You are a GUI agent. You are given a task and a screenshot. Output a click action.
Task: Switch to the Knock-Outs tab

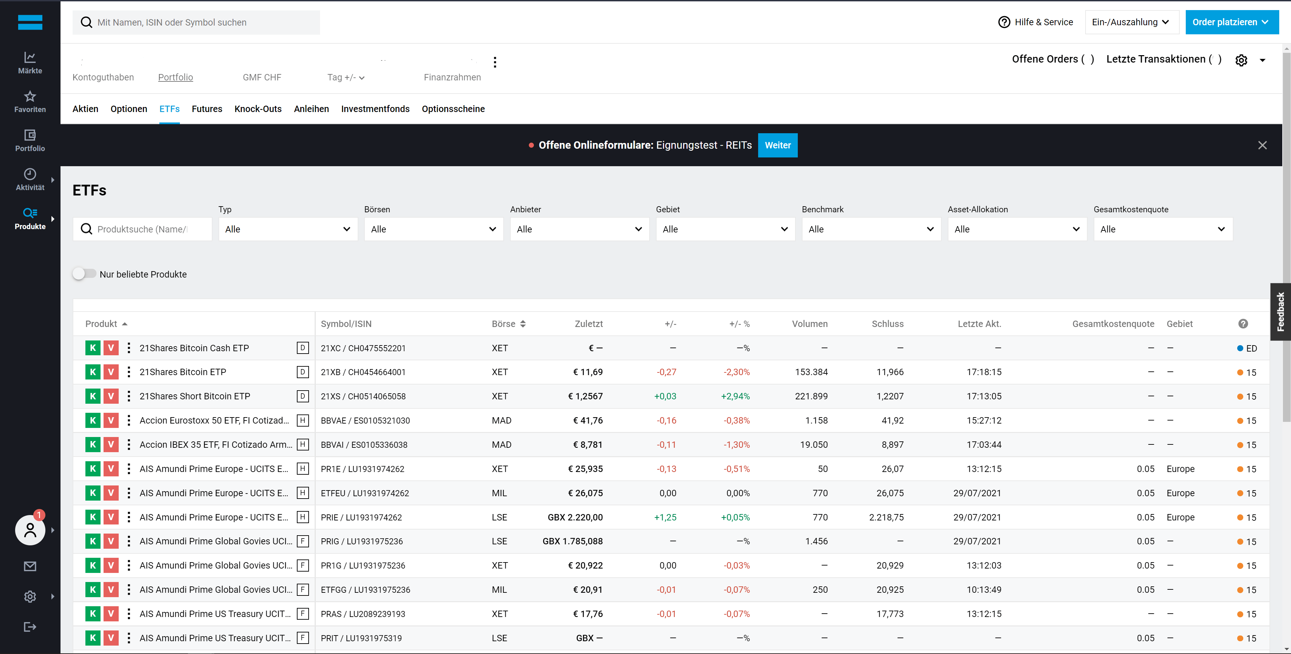pos(258,109)
